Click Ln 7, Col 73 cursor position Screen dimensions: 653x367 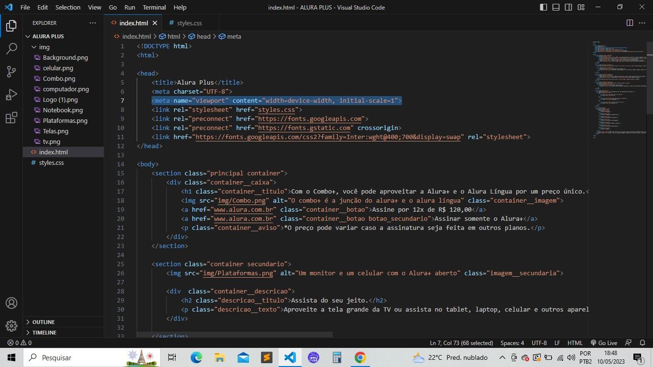coord(461,343)
